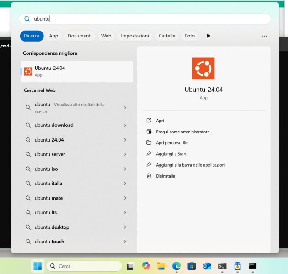
Task: Open web suggestion 'ubuntu server'
Action: [77, 154]
